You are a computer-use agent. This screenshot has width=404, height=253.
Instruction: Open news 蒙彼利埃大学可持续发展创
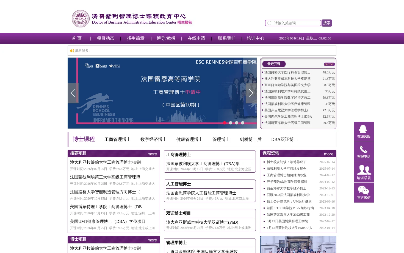[x=286, y=169]
